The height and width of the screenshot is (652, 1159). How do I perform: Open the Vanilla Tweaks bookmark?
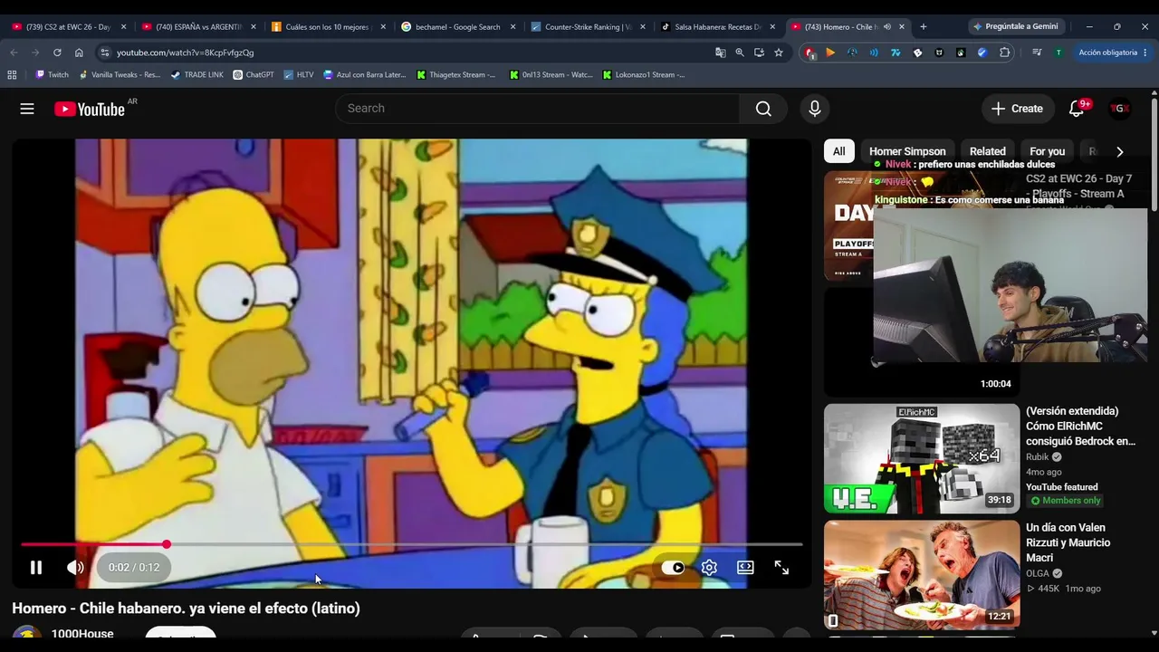[x=120, y=75]
